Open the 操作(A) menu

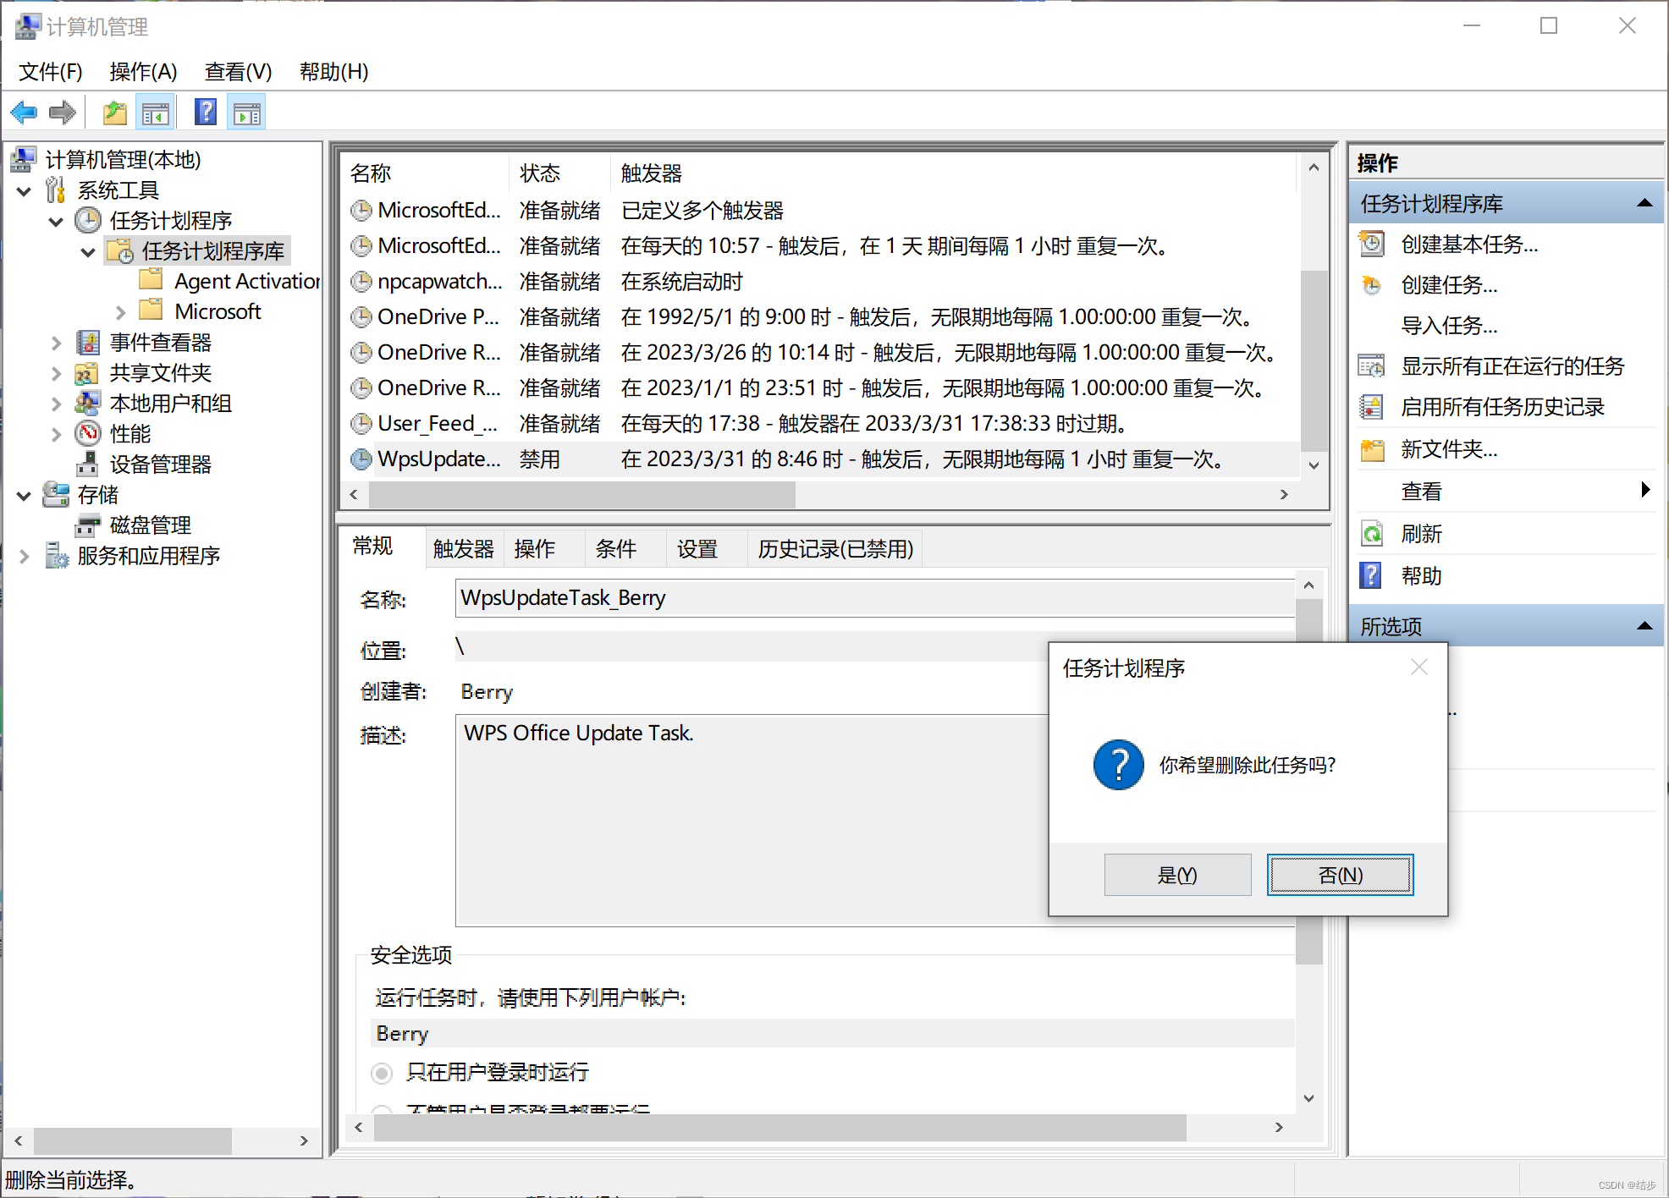click(143, 72)
